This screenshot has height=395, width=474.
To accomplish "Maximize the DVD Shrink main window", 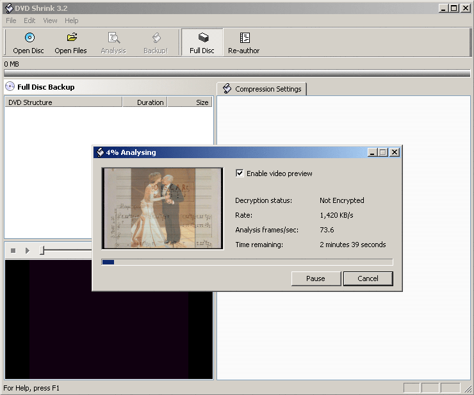I will coord(454,8).
